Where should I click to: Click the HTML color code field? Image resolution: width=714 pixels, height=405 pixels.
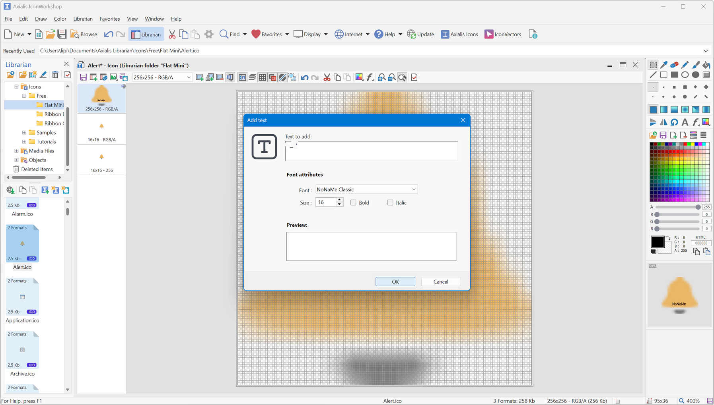click(701, 243)
